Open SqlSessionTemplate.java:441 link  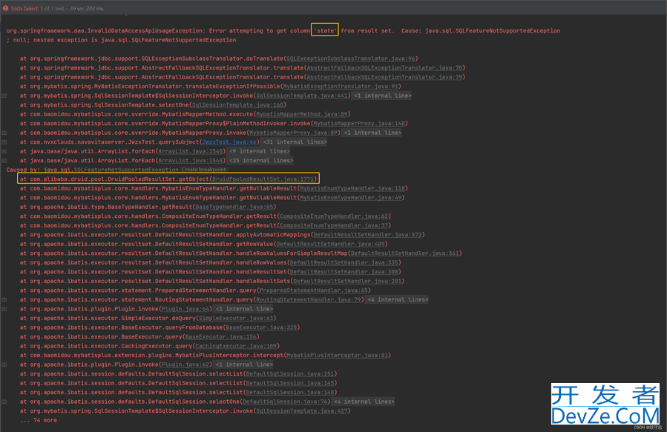tap(302, 96)
